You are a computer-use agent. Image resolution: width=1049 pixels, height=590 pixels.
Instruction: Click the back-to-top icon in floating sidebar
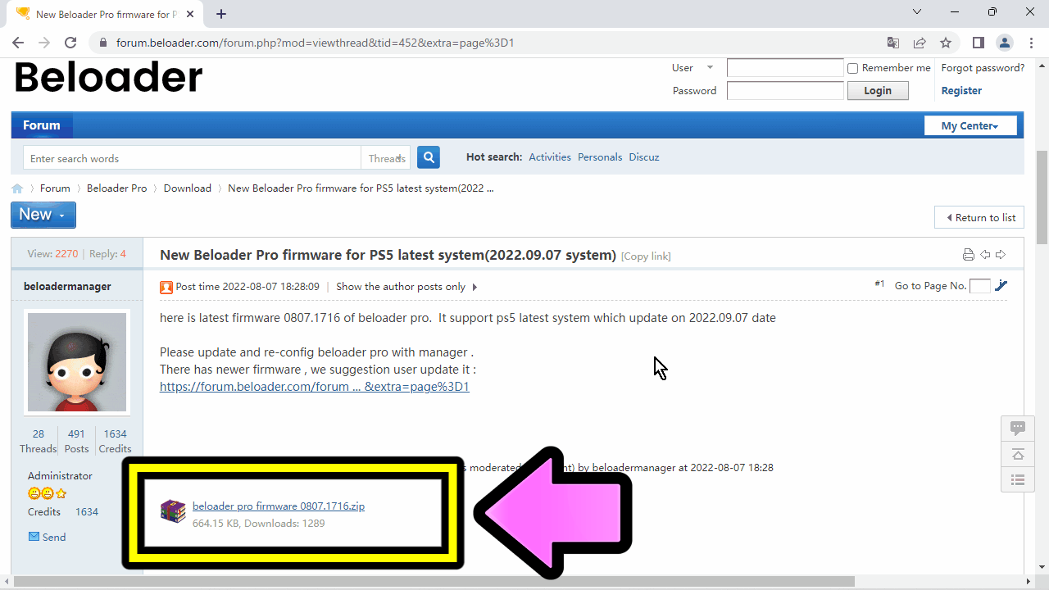click(1017, 453)
